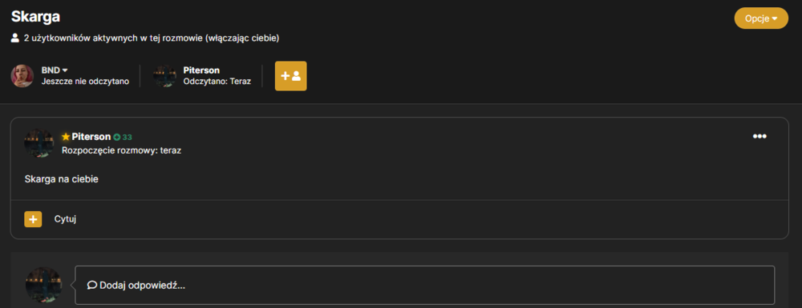The width and height of the screenshot is (802, 308).
Task: Click the speech bubble icon in the reply box
Action: (92, 285)
